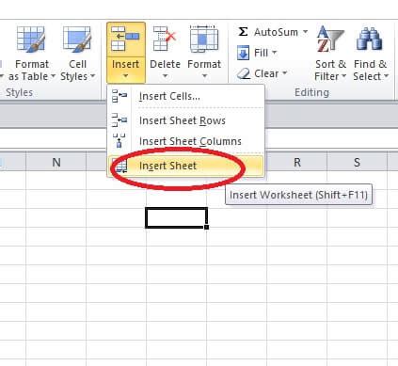Open the Fill dropdown arrow
Image resolution: width=398 pixels, height=366 pixels.
tap(274, 53)
